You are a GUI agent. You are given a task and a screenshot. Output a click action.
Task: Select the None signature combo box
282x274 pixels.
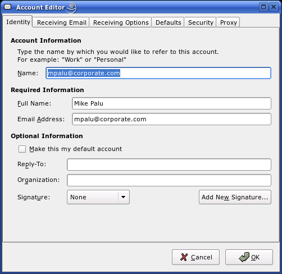tap(98, 197)
